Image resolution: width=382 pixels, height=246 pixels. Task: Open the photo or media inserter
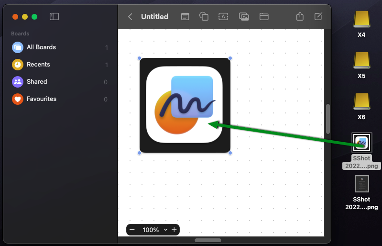coord(244,17)
